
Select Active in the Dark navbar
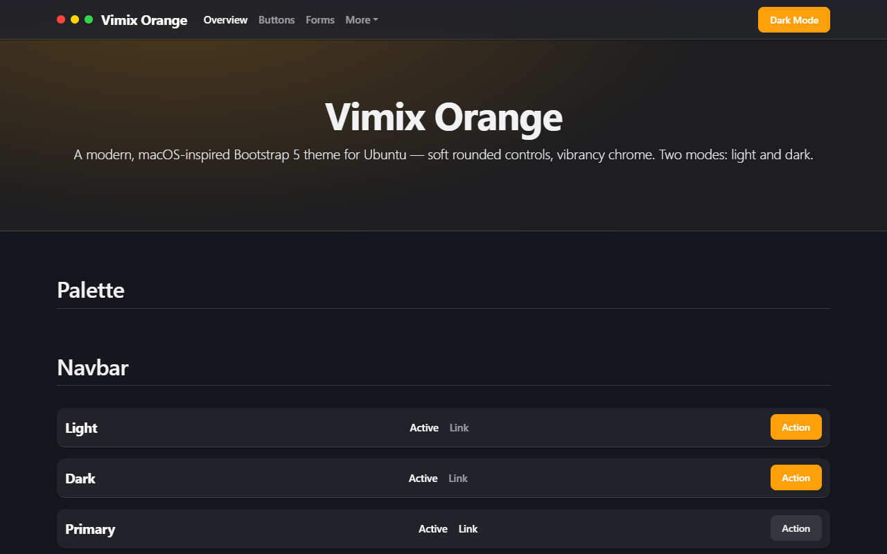pos(423,479)
